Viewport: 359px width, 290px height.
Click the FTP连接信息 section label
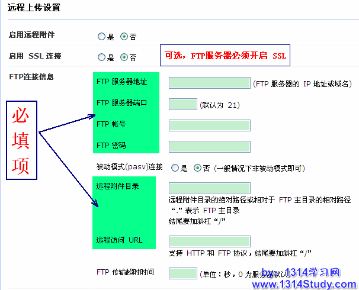(x=31, y=77)
